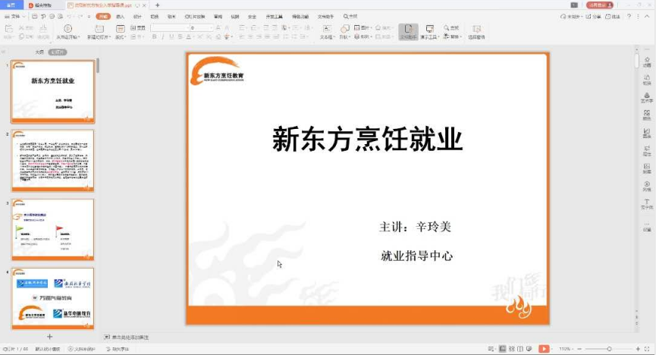Click zoom in plus in status bar
This screenshot has width=656, height=355.
point(638,349)
